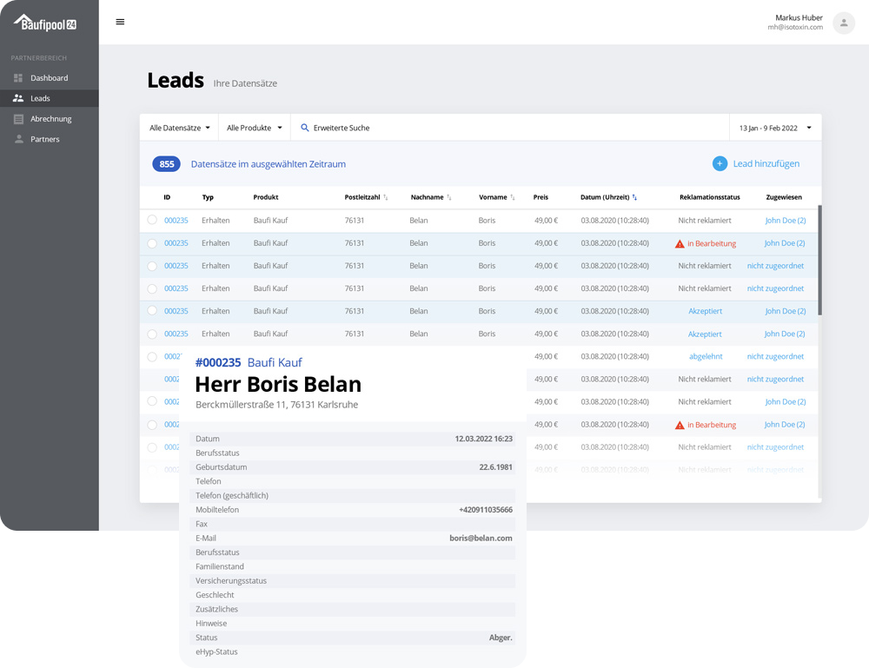The image size is (869, 668).
Task: Click 'Baufi Kauf' in the detail card header
Action: tap(275, 363)
